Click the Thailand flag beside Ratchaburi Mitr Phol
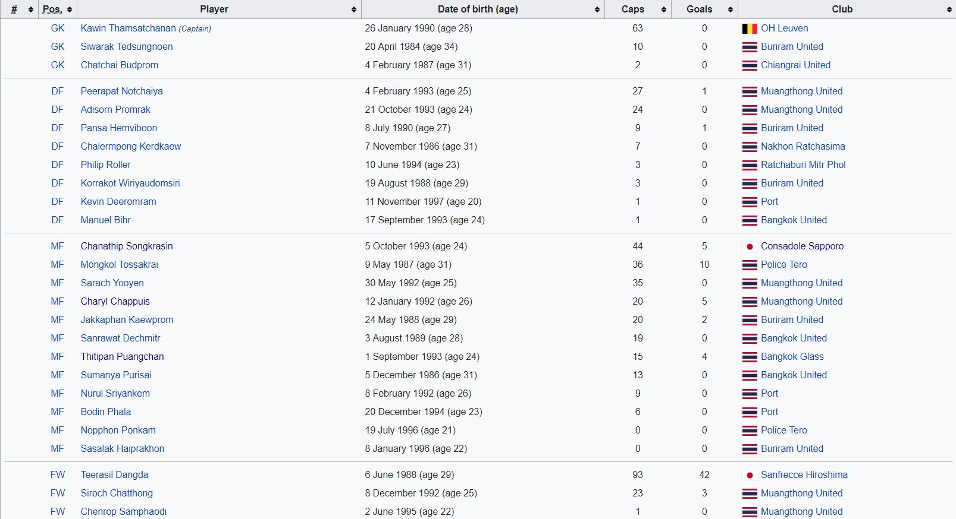956x519 pixels. coord(750,165)
